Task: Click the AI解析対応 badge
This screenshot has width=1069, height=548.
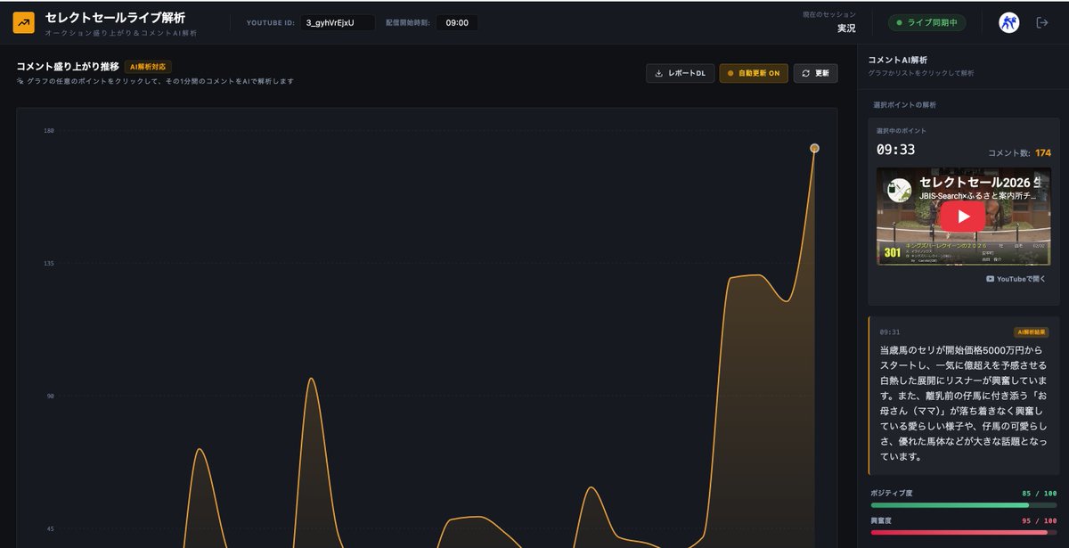Action: (x=148, y=67)
